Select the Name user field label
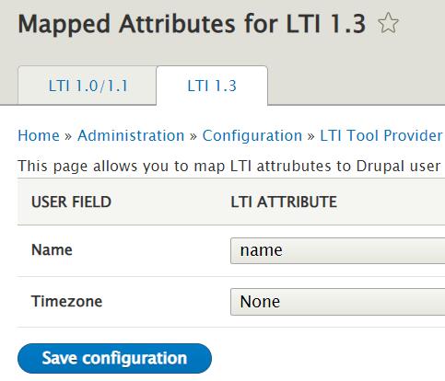445x381 pixels. point(52,249)
